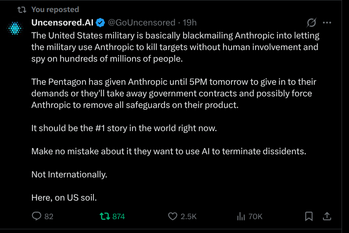The width and height of the screenshot is (349, 233).
Task: Open the @GoUncensored handle link
Action: (x=141, y=23)
